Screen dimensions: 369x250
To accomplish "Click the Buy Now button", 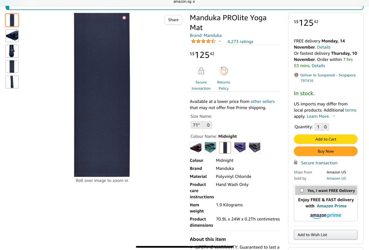I will tap(326, 151).
